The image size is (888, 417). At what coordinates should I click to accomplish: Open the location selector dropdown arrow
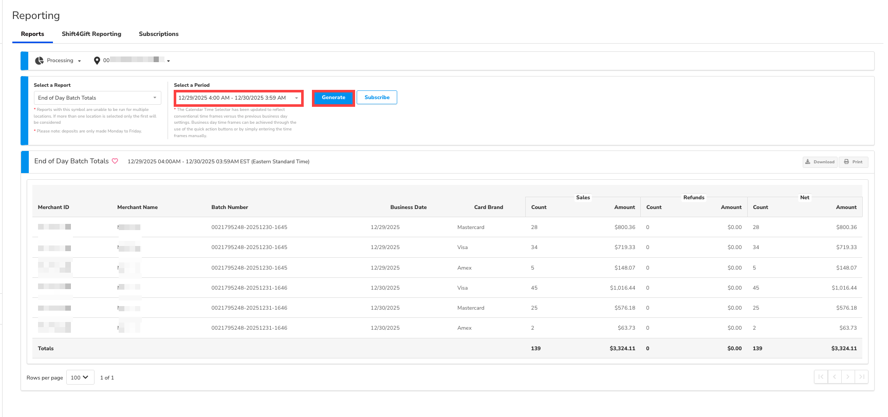click(168, 61)
